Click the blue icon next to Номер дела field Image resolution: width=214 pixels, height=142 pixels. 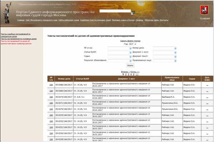pos(175,48)
